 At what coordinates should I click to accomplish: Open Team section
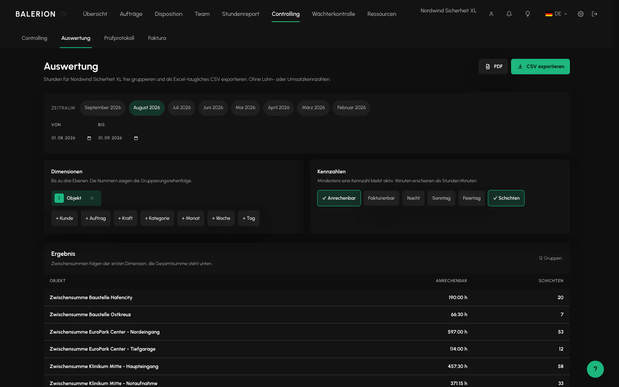202,14
